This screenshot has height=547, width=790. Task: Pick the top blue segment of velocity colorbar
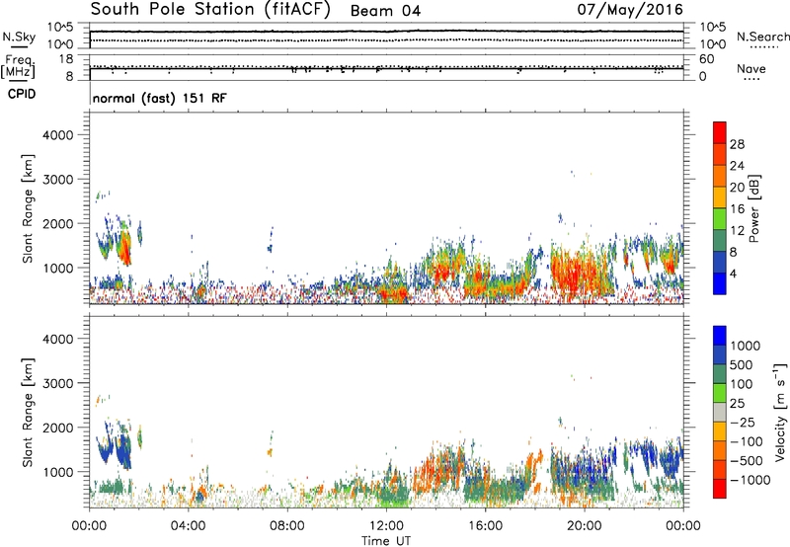(x=720, y=336)
